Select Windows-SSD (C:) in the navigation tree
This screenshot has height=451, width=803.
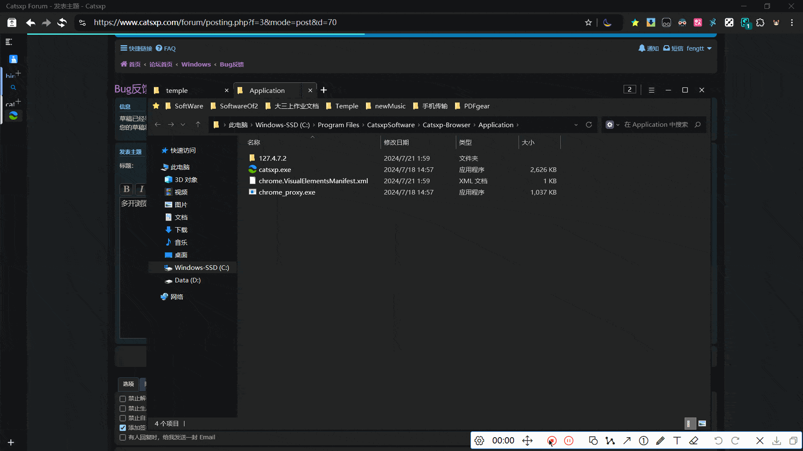(x=202, y=268)
